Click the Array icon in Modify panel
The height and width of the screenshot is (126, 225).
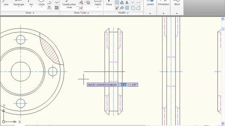[x=127, y=8]
